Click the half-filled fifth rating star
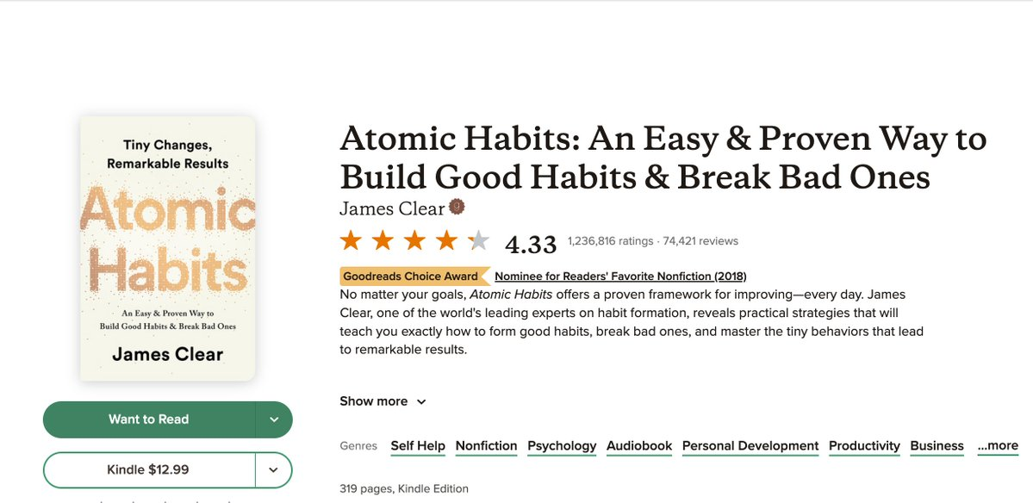Viewport: 1033px width, 503px height. tap(478, 240)
